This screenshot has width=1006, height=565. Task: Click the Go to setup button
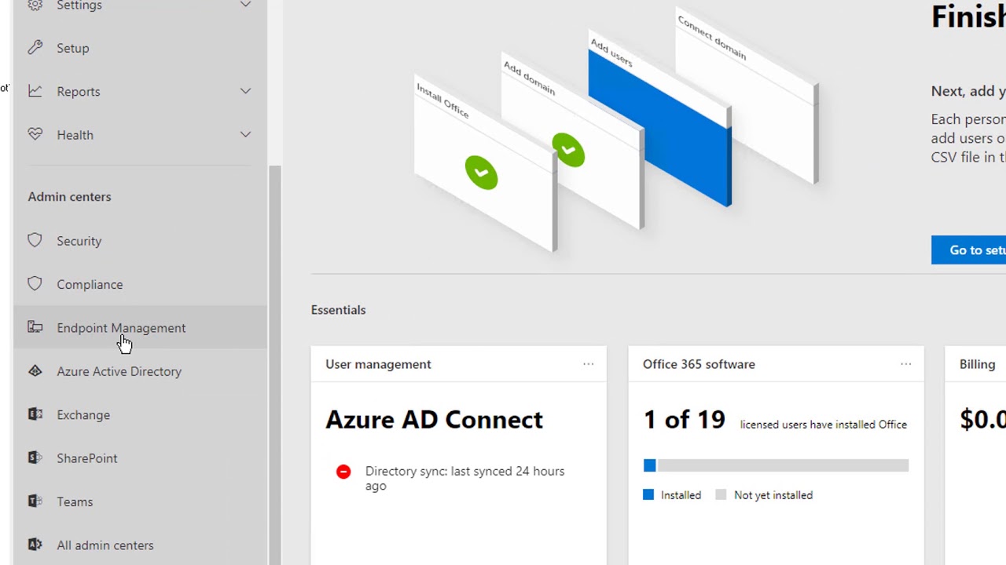click(968, 250)
